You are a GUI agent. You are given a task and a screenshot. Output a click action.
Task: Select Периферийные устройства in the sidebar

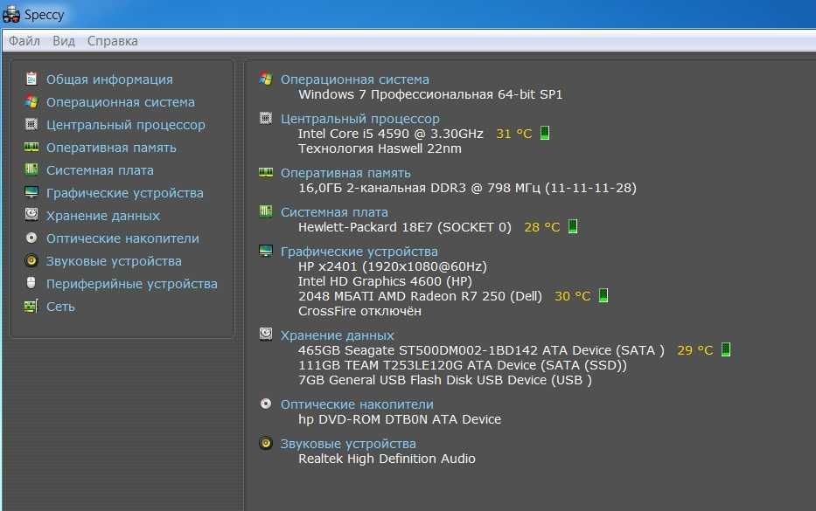132,285
